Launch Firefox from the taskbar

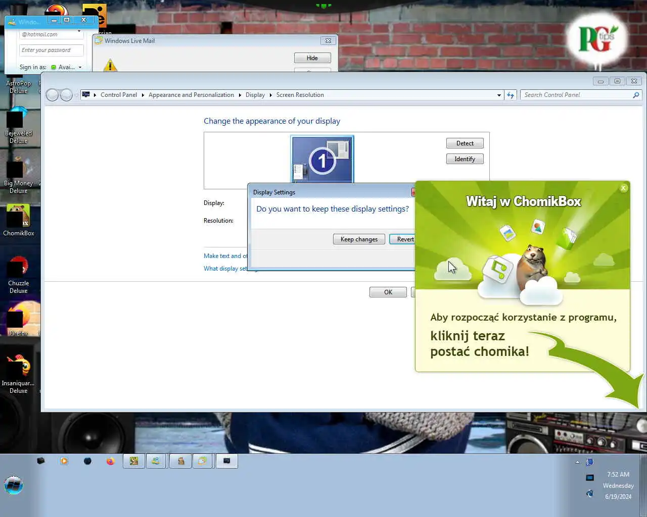(x=110, y=461)
